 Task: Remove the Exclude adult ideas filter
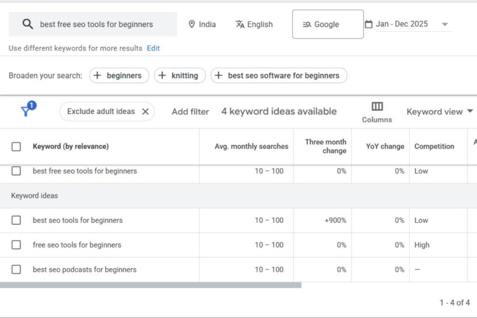click(145, 111)
